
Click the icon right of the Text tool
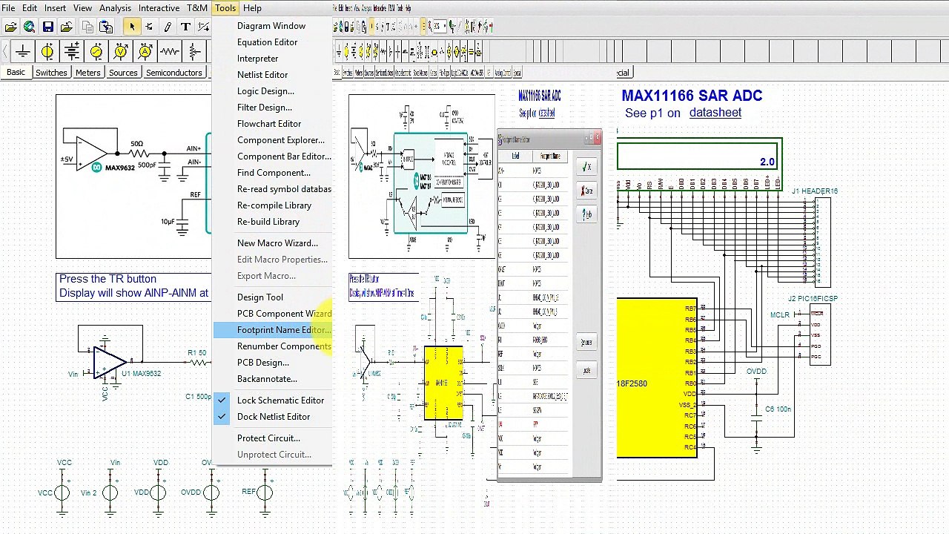pyautogui.click(x=202, y=27)
